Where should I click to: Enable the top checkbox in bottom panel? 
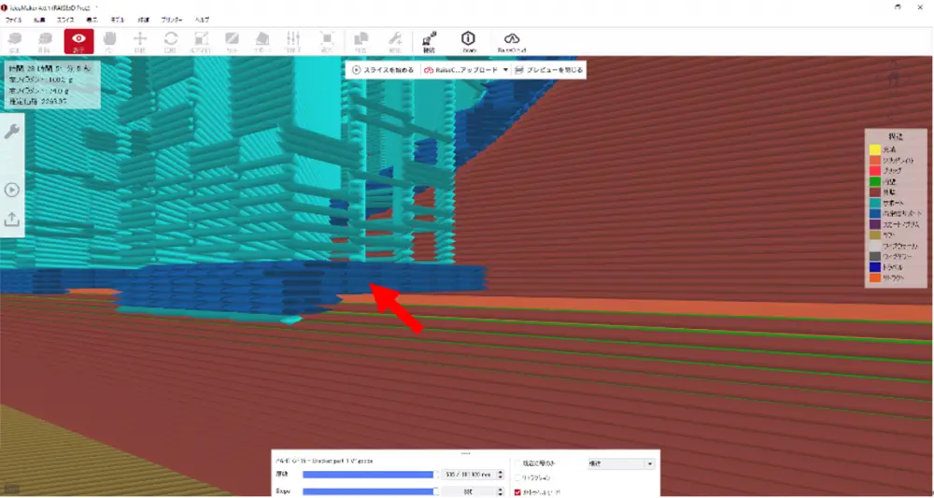click(x=517, y=462)
